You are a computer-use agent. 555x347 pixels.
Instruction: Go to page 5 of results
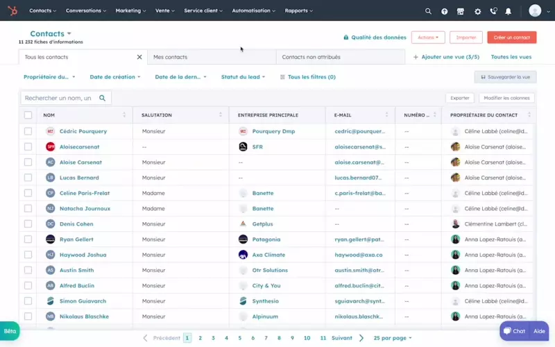click(240, 338)
